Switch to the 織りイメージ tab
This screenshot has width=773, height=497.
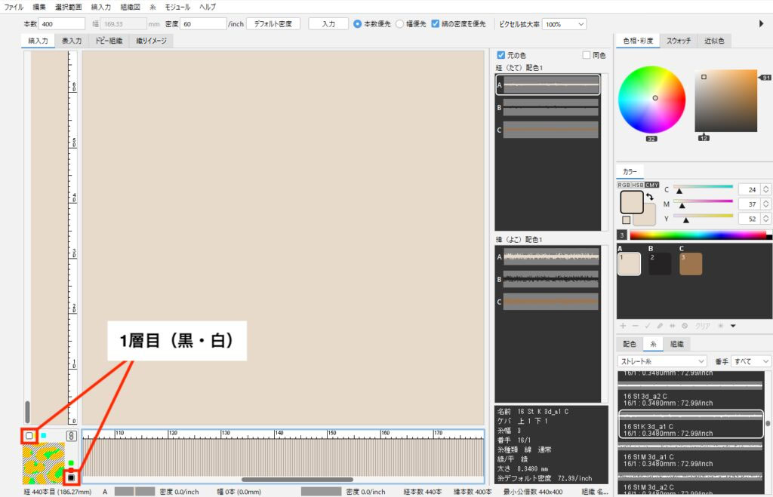tap(151, 41)
